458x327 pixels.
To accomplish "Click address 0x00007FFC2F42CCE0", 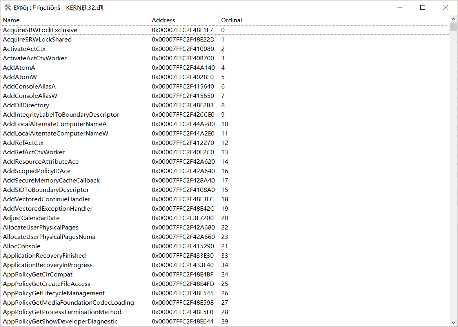I will coord(183,115).
